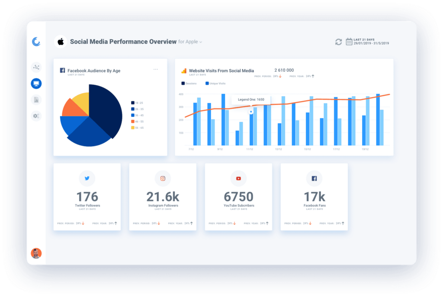Image resolution: width=443 pixels, height=297 pixels.
Task: Toggle the Sessions legend series
Action: tap(189, 83)
